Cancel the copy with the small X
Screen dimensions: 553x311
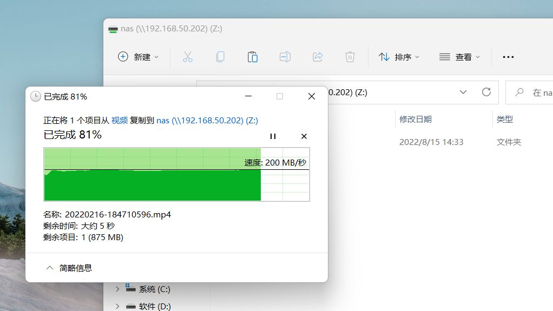coord(304,136)
